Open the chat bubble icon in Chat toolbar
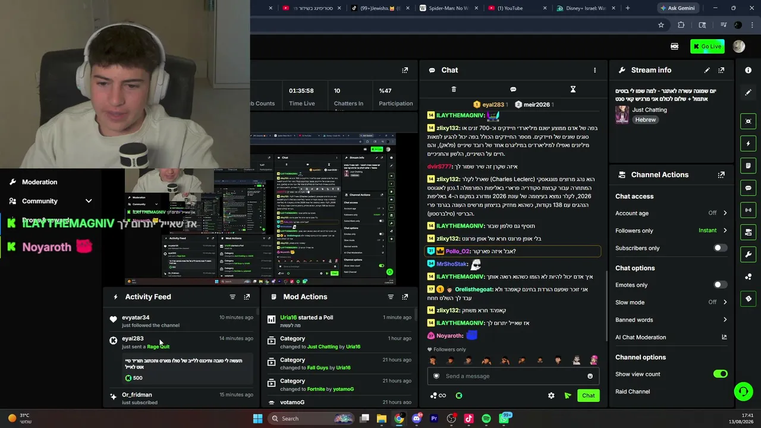The image size is (761, 428). (513, 89)
